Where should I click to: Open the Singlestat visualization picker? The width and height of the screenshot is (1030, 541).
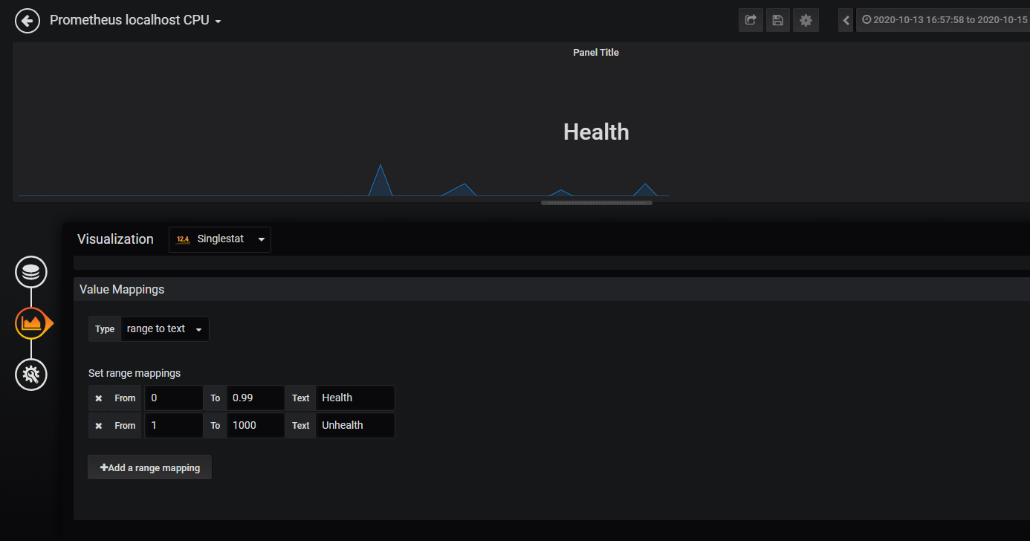[220, 239]
